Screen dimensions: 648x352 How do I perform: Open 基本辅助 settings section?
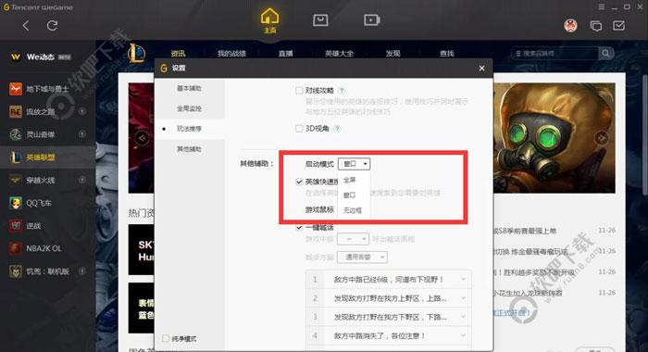pos(189,88)
